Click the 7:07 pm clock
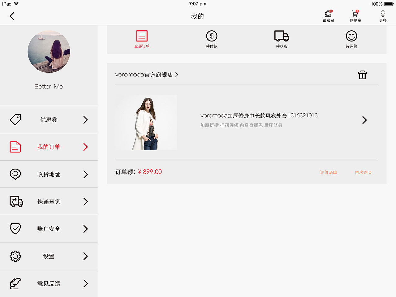The width and height of the screenshot is (396, 297). coord(198,4)
